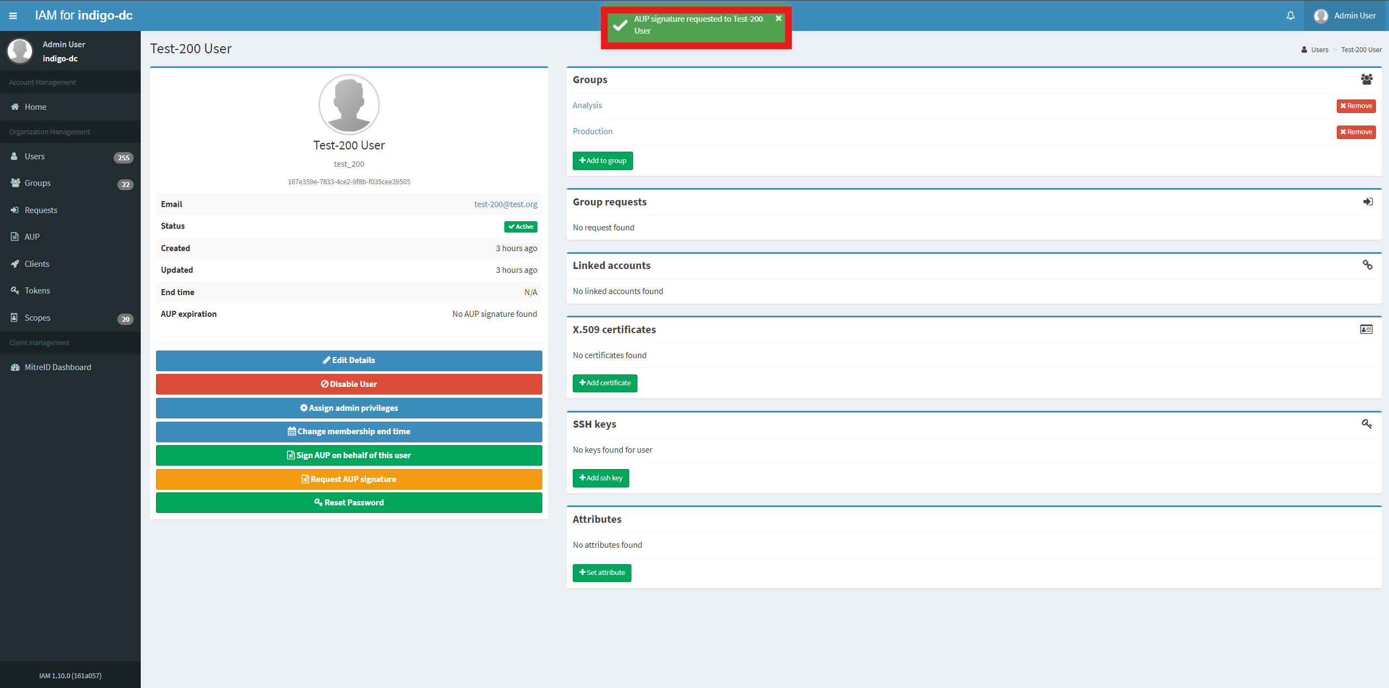Image resolution: width=1389 pixels, height=688 pixels.
Task: Click the Groups panel icon
Action: click(x=1367, y=80)
